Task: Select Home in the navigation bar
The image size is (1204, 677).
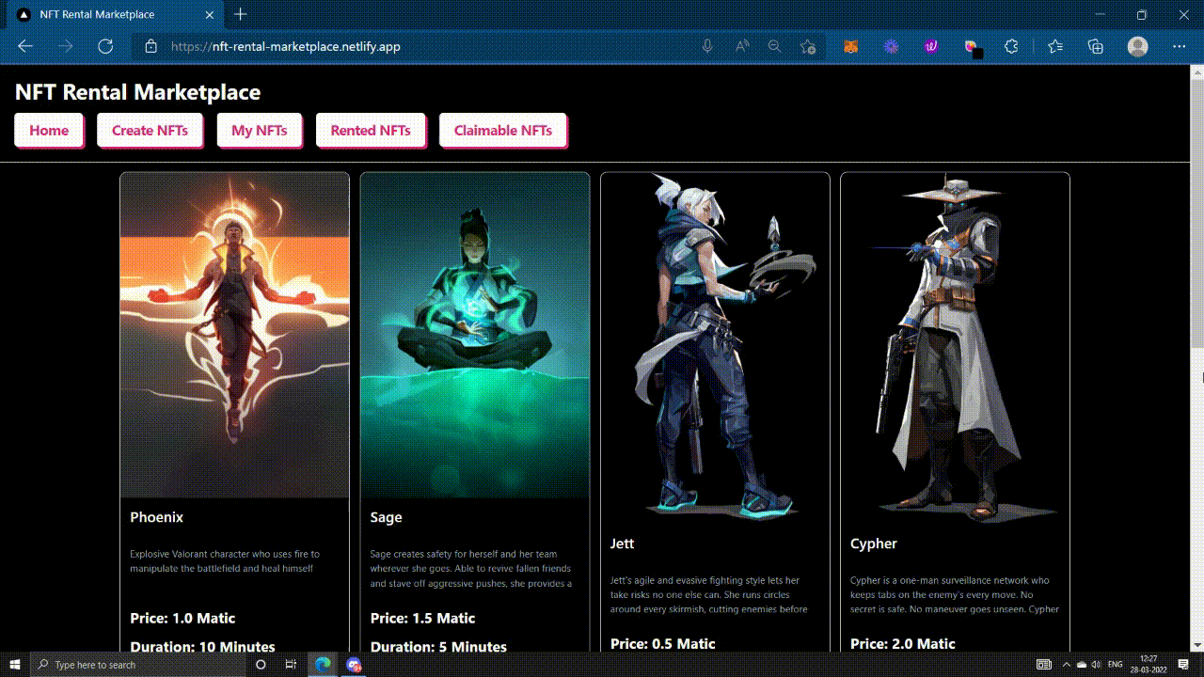Action: click(x=49, y=130)
